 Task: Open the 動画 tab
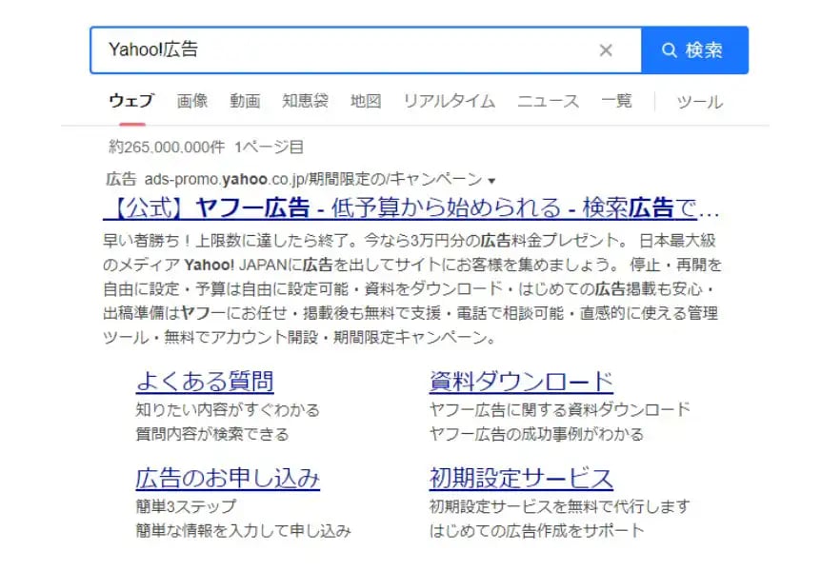tap(245, 101)
